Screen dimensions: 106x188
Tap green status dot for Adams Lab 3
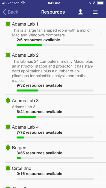point(8,100)
